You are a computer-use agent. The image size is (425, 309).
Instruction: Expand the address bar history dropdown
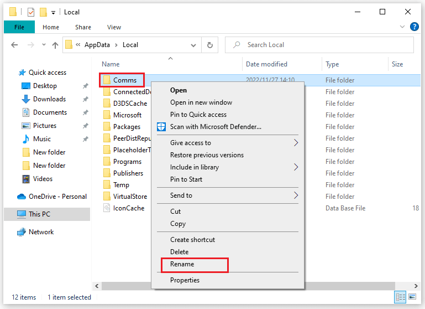click(x=193, y=45)
